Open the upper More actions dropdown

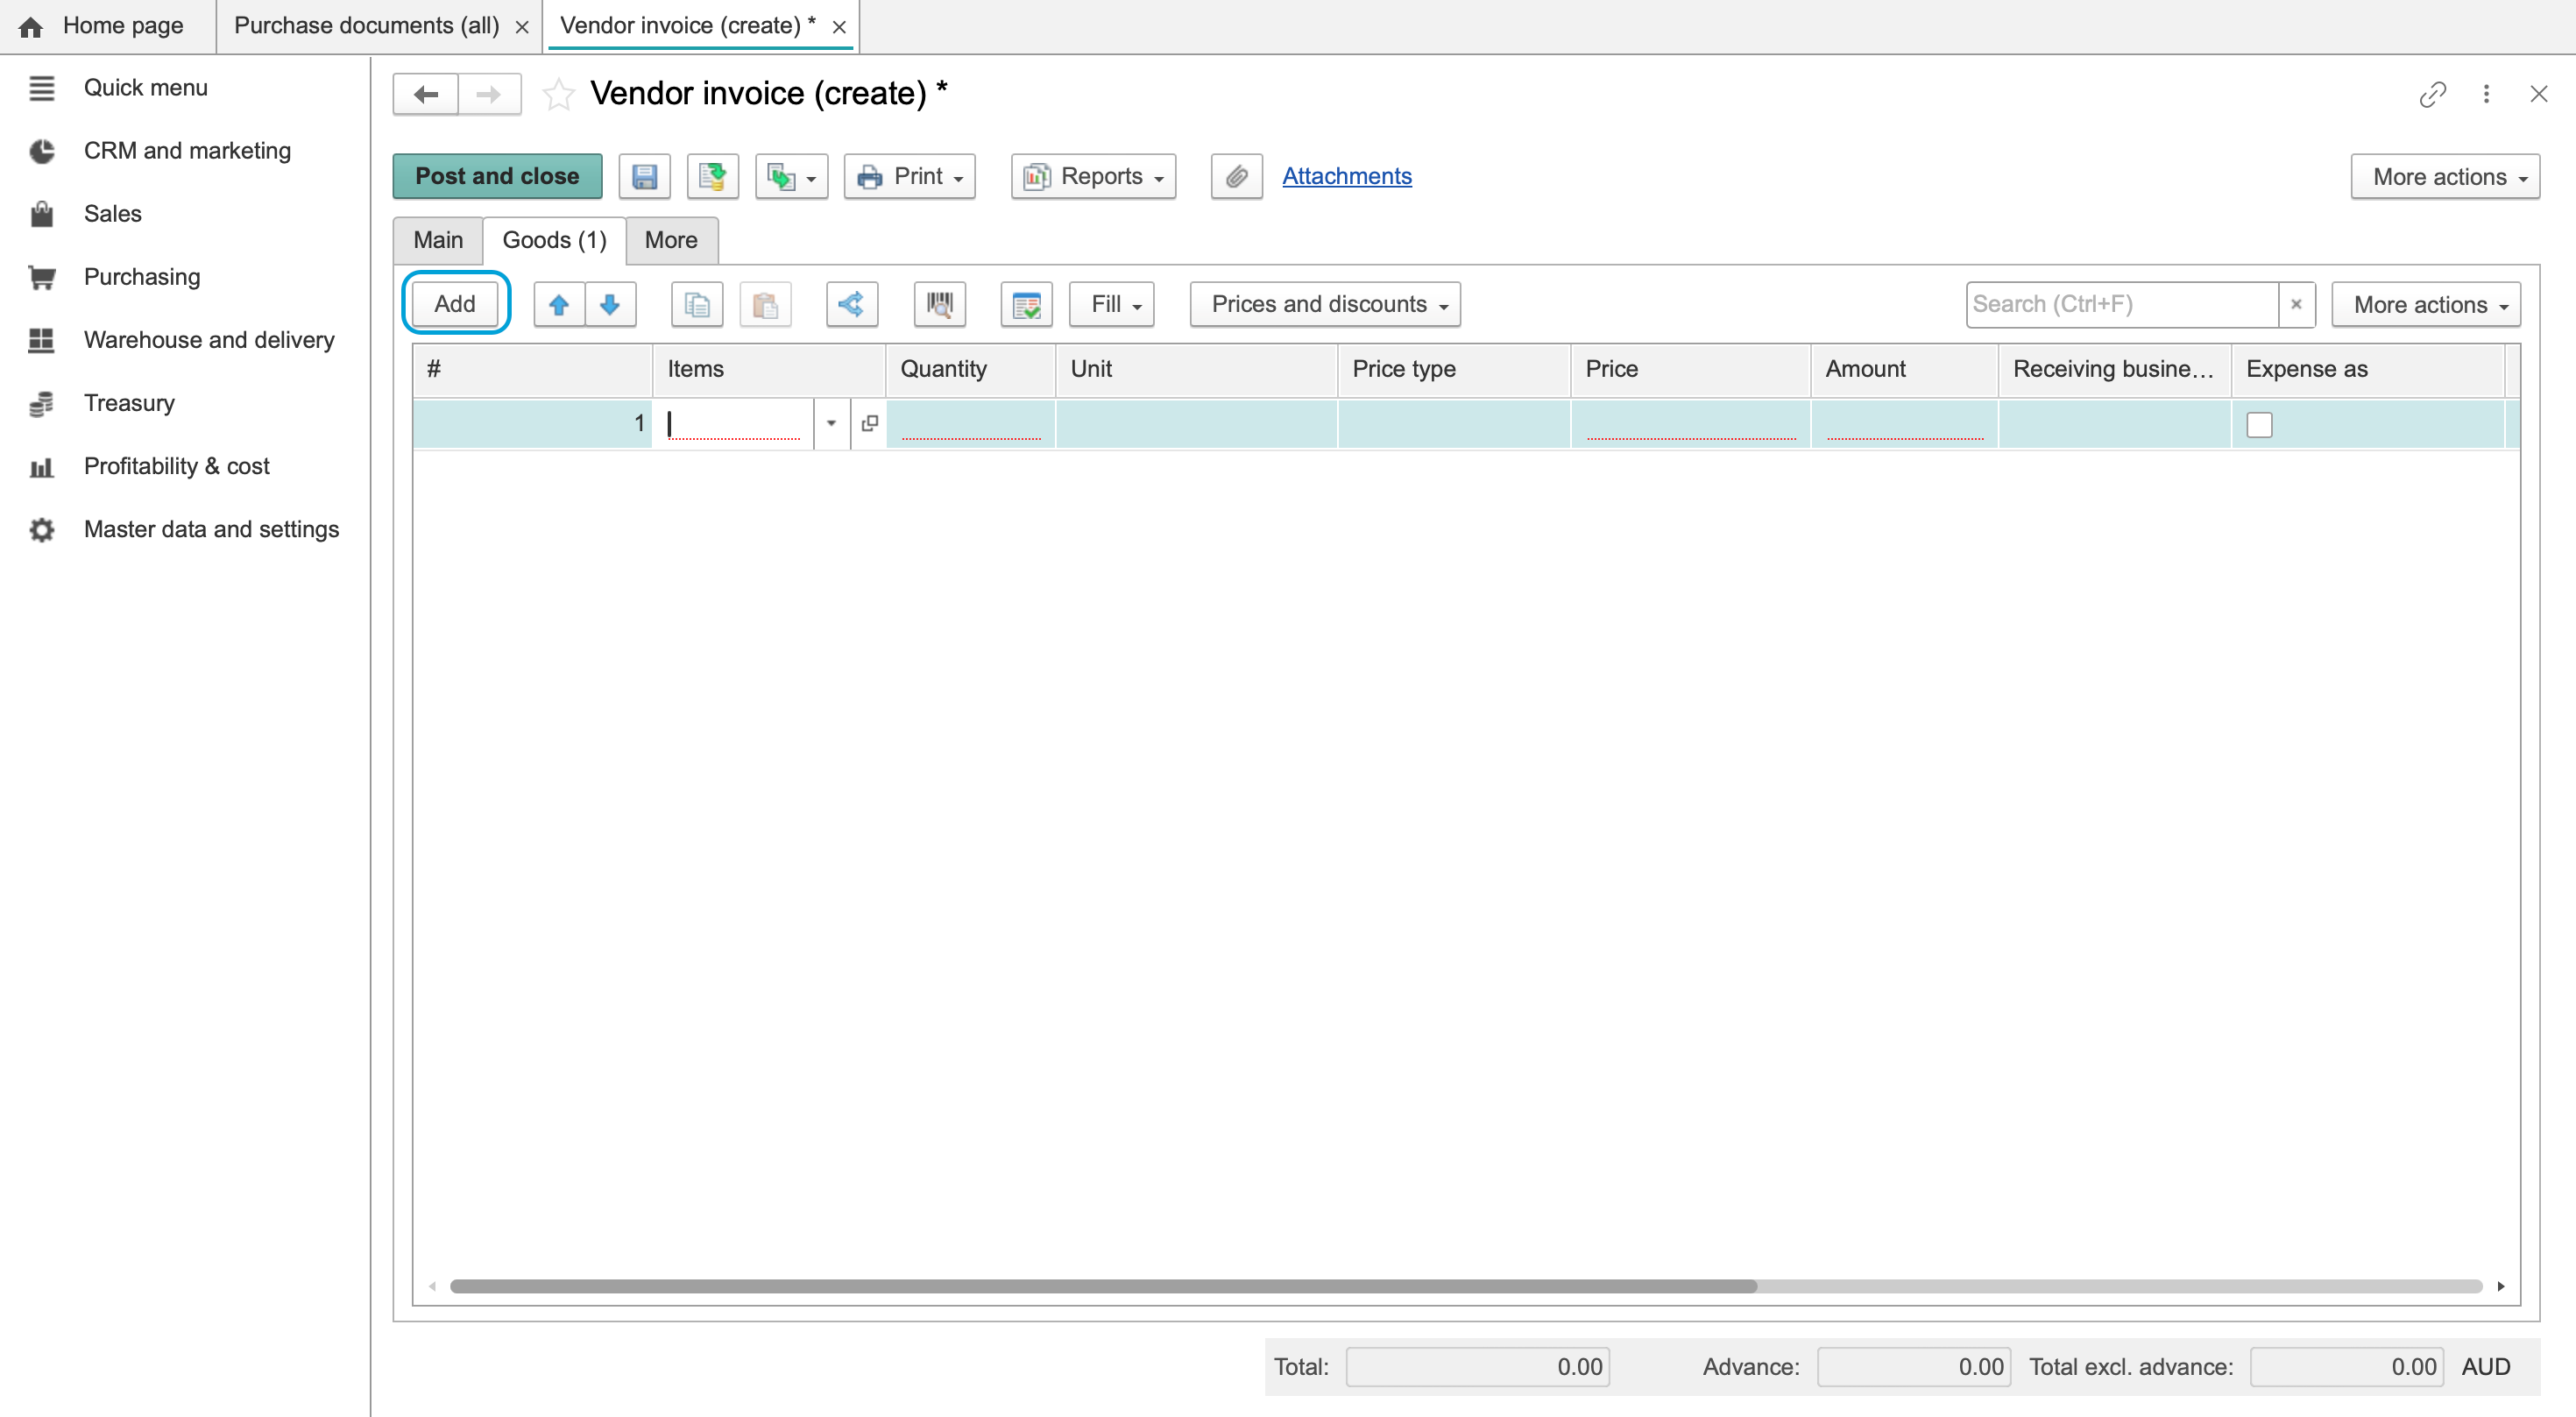(x=2445, y=176)
